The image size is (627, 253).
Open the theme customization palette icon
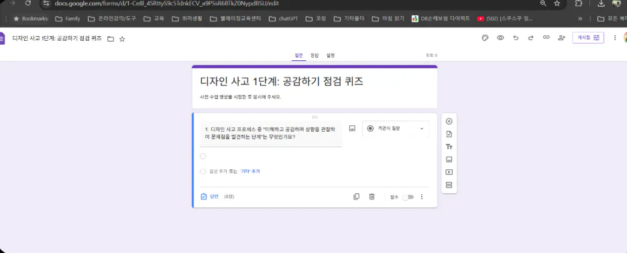point(485,38)
